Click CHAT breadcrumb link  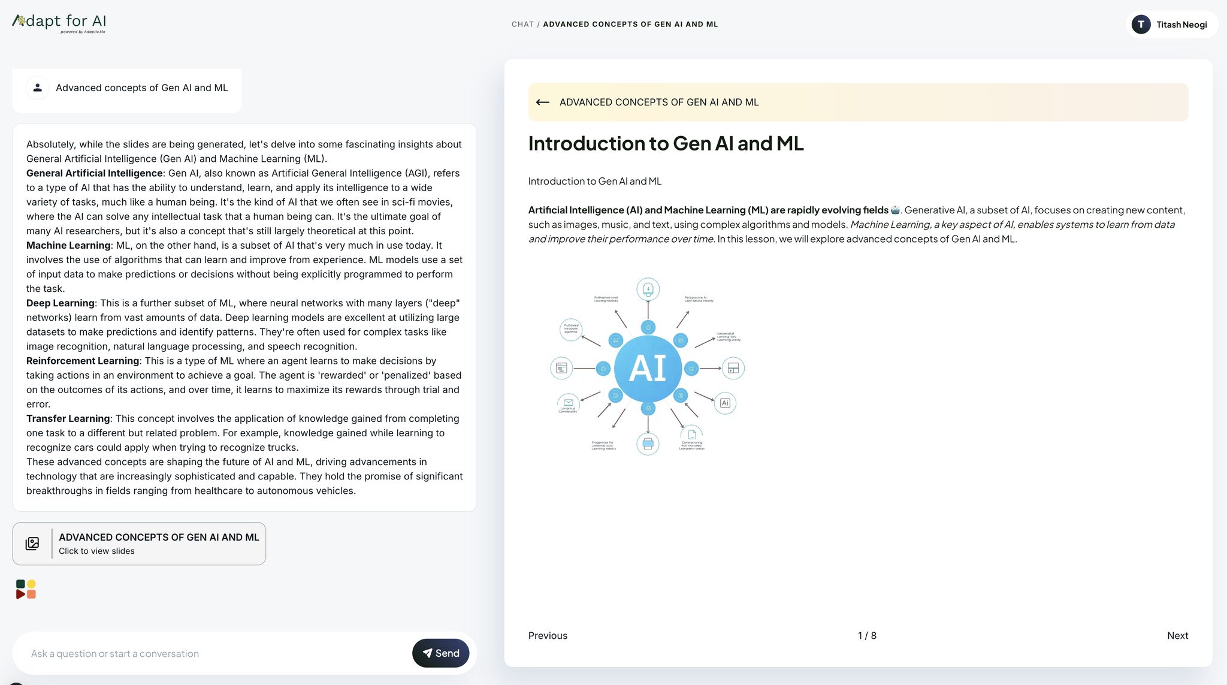pyautogui.click(x=522, y=25)
